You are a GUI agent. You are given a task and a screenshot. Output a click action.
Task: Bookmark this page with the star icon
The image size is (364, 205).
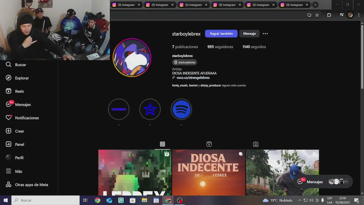coord(317,15)
